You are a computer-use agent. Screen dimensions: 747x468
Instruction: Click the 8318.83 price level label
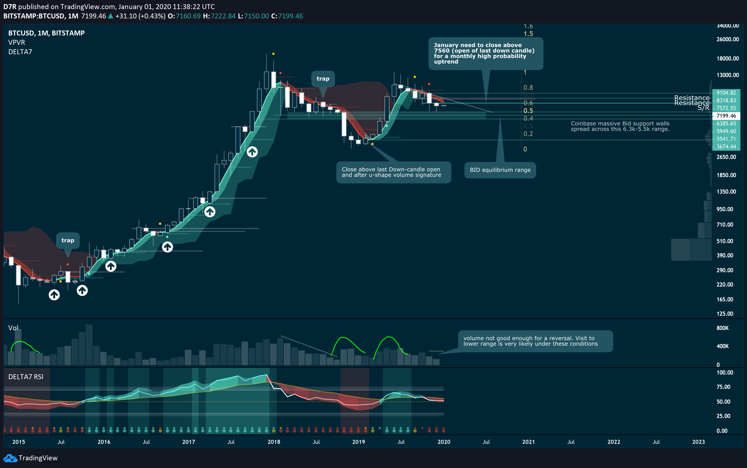(726, 101)
